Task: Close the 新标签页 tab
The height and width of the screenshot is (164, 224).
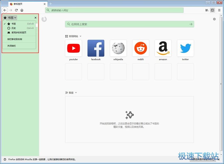Action: coord(45,4)
